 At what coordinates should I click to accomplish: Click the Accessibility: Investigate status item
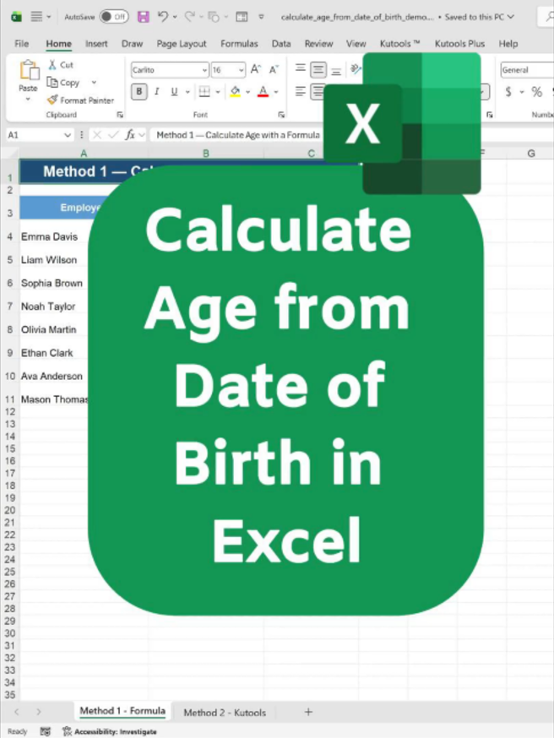click(110, 731)
